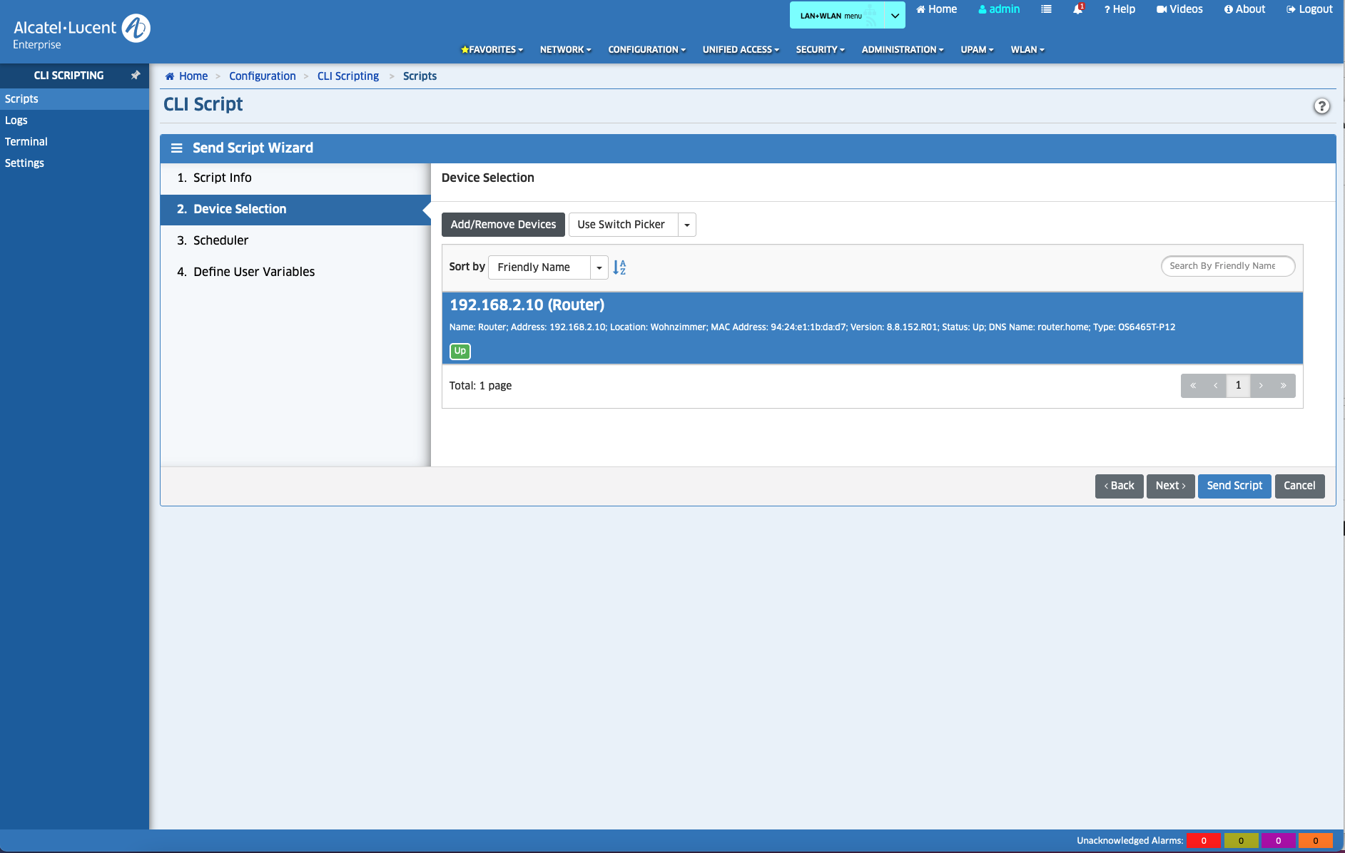Click the red unacknowledged alarms counter
Image resolution: width=1345 pixels, height=853 pixels.
tap(1204, 840)
